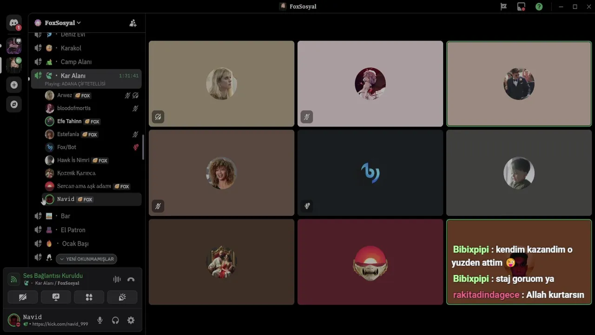Screen dimensions: 595x335
Task: Jump to new unreads with YENİ OKUNMAMIŞLAR
Action: (x=86, y=259)
